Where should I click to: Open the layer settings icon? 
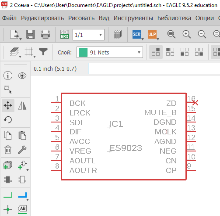click(x=14, y=52)
